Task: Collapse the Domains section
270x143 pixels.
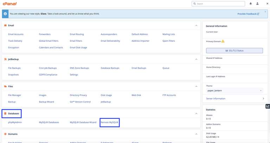Action: [x=196, y=134]
